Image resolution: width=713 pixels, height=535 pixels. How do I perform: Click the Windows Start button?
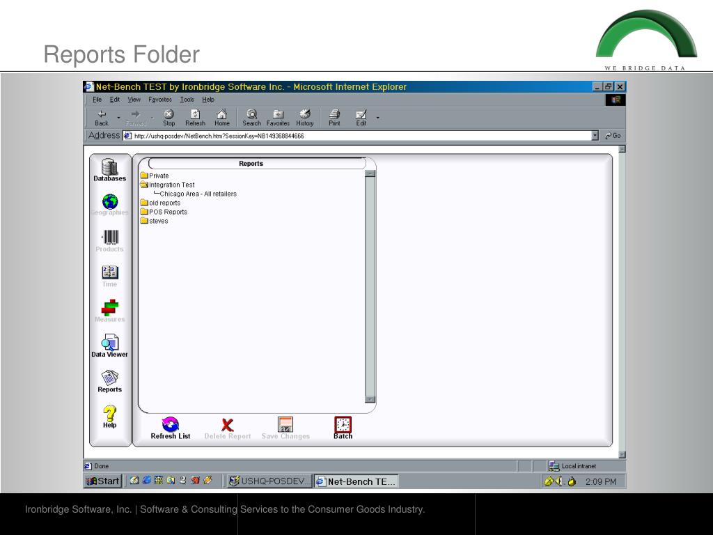point(103,481)
